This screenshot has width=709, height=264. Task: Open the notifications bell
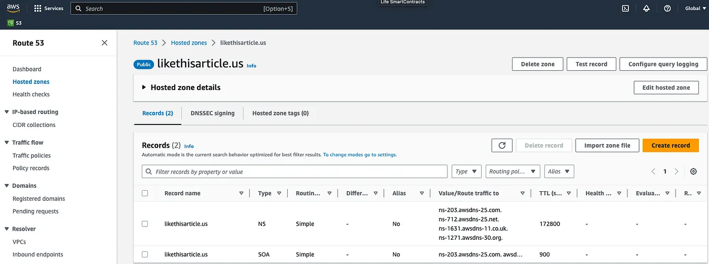(646, 9)
